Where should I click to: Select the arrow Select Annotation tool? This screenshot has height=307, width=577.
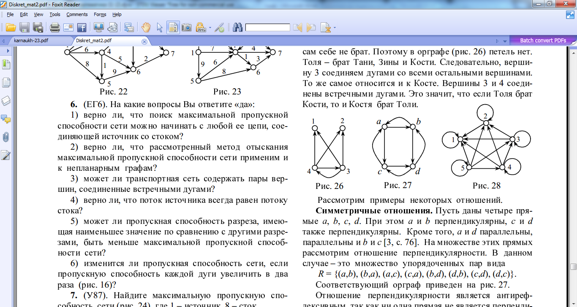click(x=160, y=28)
